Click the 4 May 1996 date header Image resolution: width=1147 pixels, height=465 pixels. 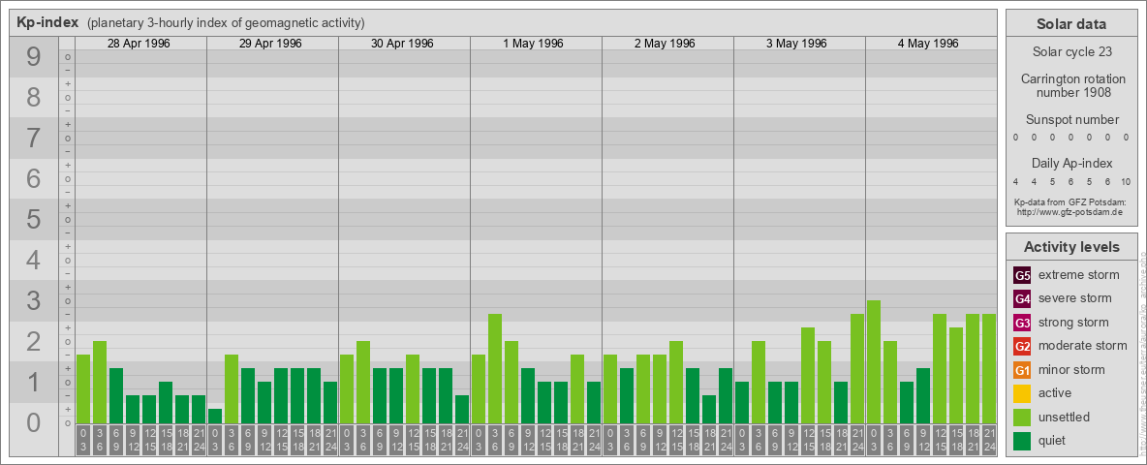coord(928,44)
